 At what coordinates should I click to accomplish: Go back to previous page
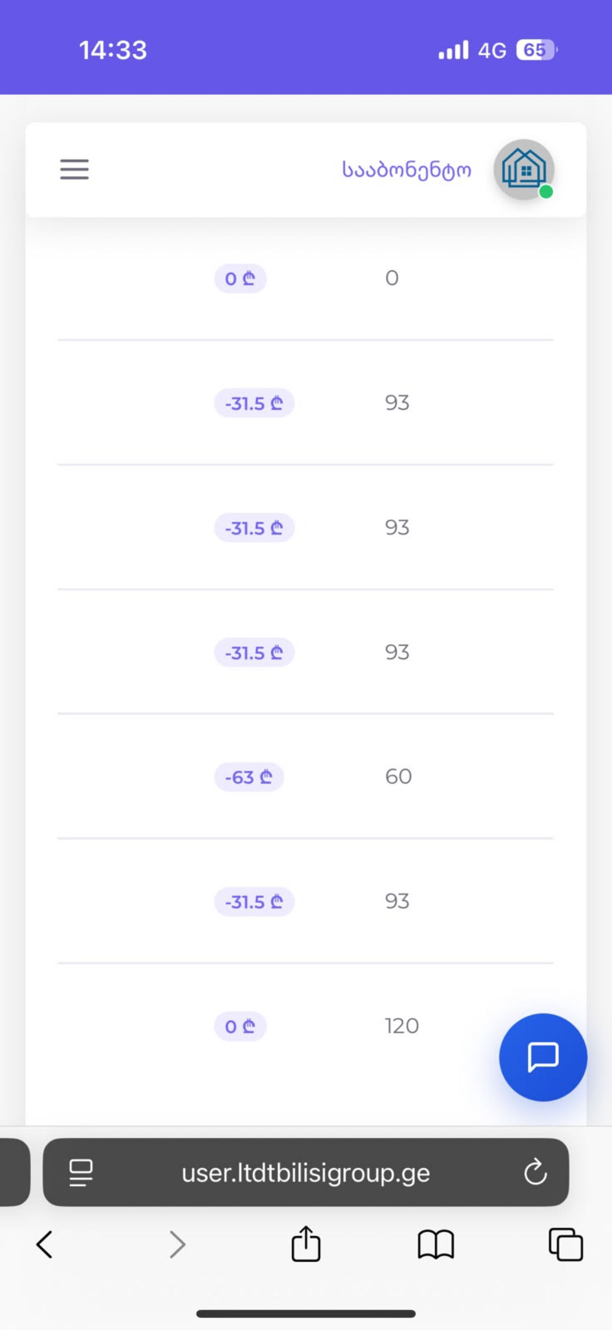45,1244
